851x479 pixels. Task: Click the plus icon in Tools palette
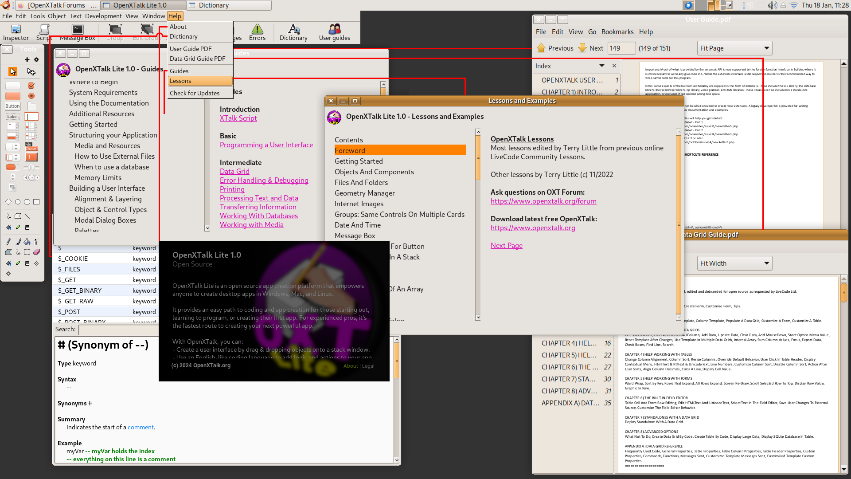pos(27,59)
